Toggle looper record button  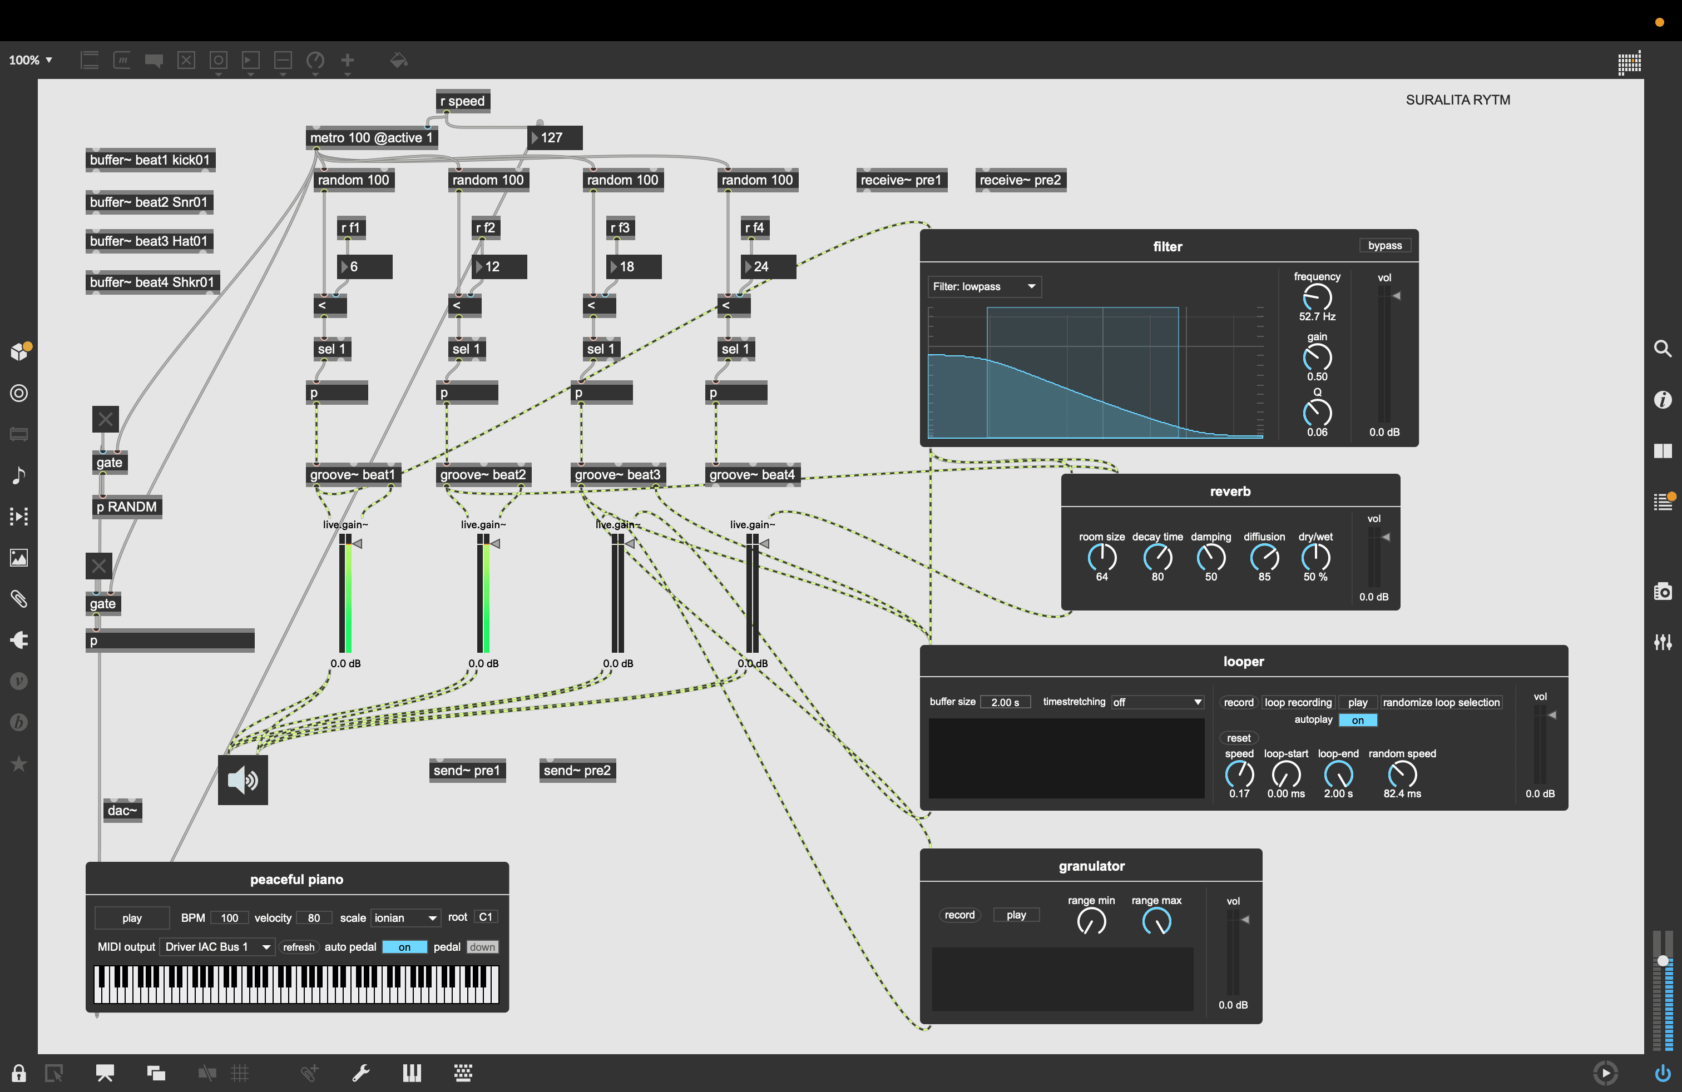pos(1238,702)
